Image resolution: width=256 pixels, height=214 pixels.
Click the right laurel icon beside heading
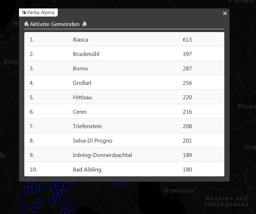[84, 24]
